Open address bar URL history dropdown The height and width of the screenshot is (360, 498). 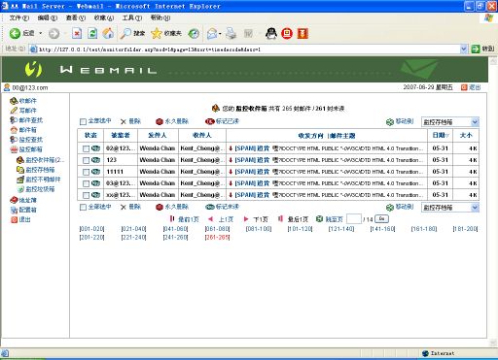pyautogui.click(x=464, y=49)
